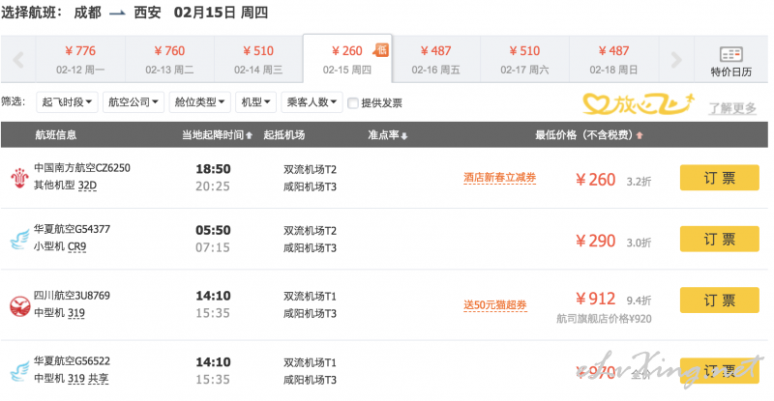The width and height of the screenshot is (774, 401).
Task: Sort by 当地起降时间 arrow
Action: 250,135
